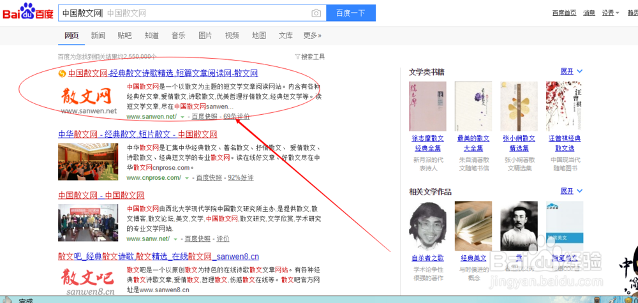This screenshot has height=303, width=638.
Task: Select the 文库 tab
Action: (286, 35)
